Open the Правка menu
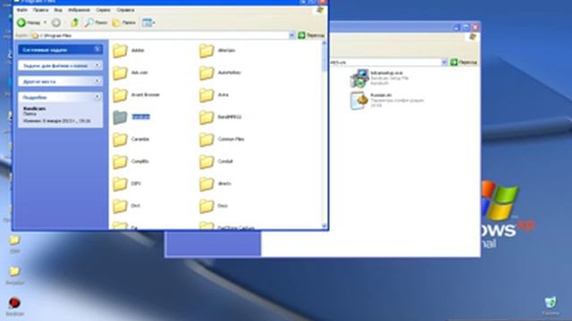This screenshot has height=321, width=572. pos(40,10)
